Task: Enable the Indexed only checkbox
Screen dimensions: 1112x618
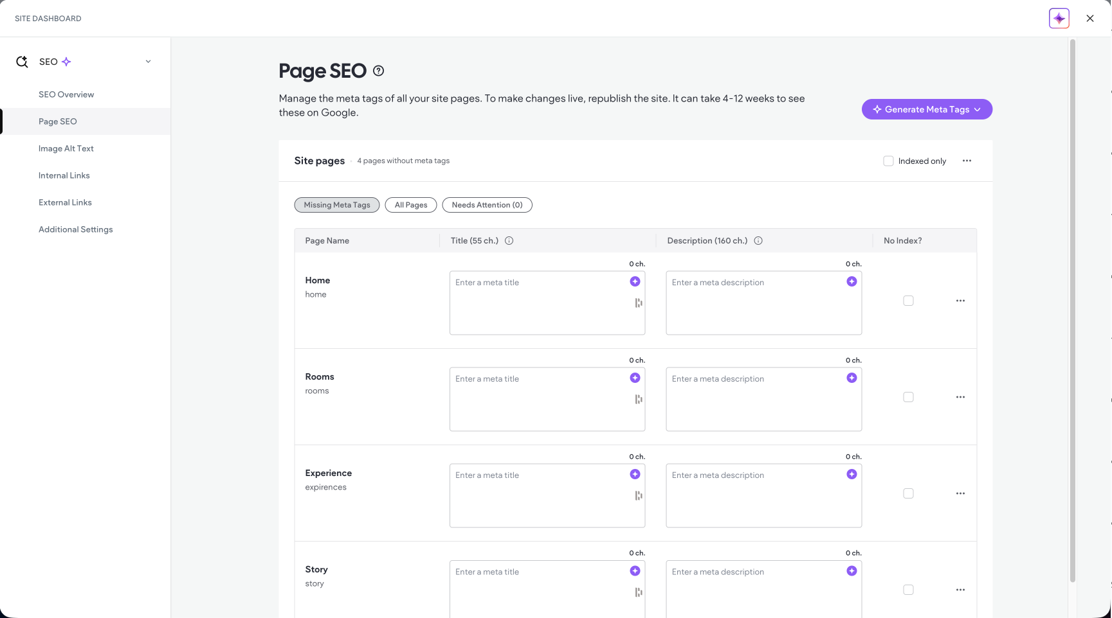Action: [x=888, y=161]
